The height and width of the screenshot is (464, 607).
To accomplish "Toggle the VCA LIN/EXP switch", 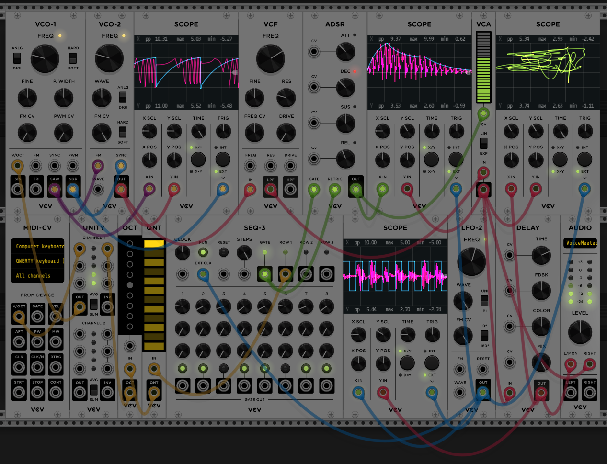I will tap(483, 143).
